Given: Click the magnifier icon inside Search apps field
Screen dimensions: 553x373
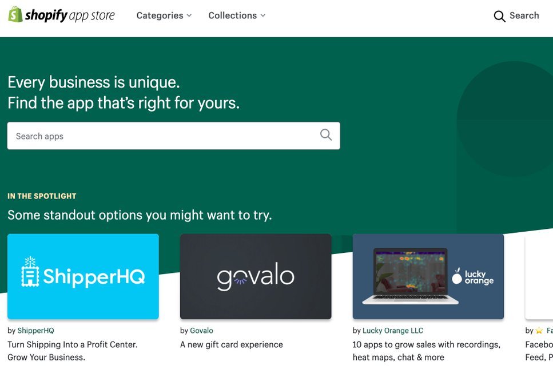Looking at the screenshot, I should pos(326,135).
